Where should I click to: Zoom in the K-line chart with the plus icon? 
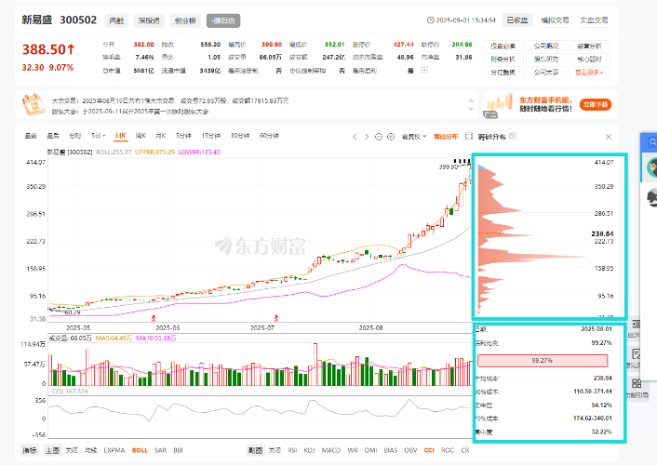(x=391, y=137)
